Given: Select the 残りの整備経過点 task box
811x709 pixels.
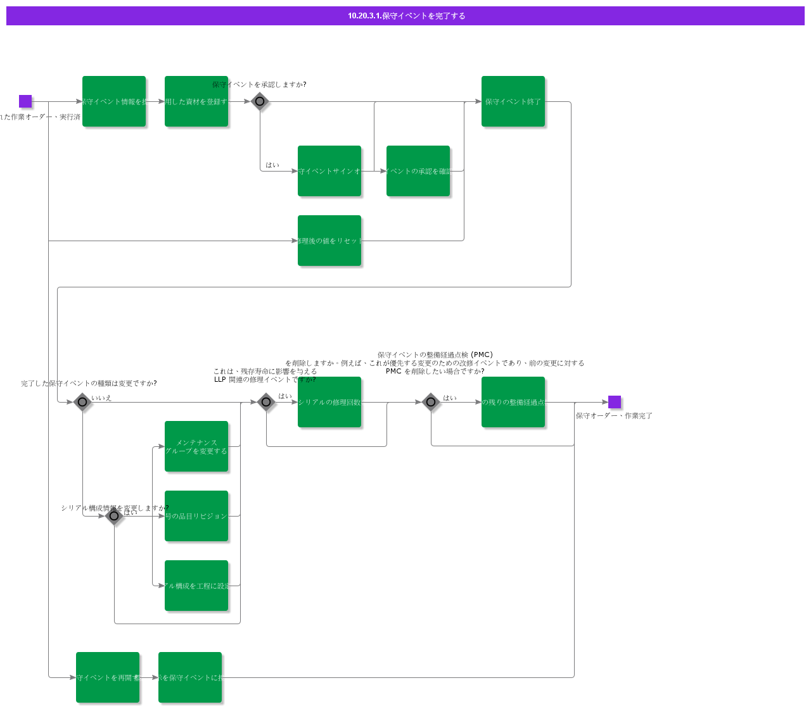Looking at the screenshot, I should (x=513, y=402).
